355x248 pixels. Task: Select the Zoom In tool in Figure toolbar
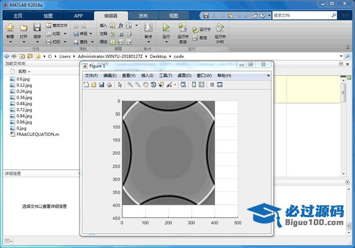[x=130, y=85]
